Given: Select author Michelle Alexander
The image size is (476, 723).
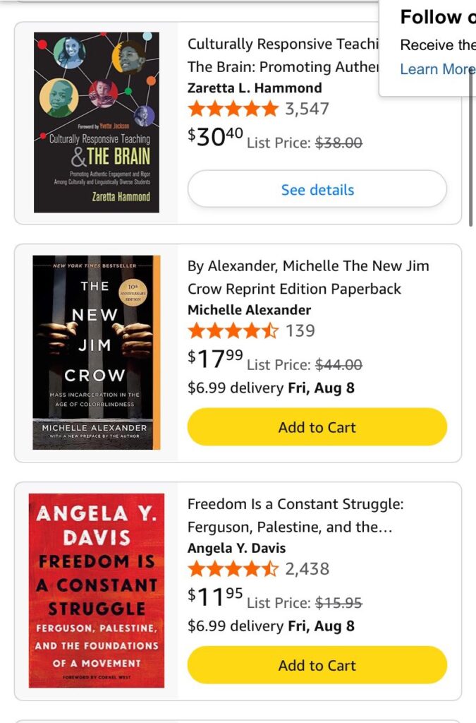Looking at the screenshot, I should (249, 310).
